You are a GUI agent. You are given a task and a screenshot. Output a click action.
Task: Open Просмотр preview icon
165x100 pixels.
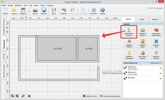tap(44, 11)
